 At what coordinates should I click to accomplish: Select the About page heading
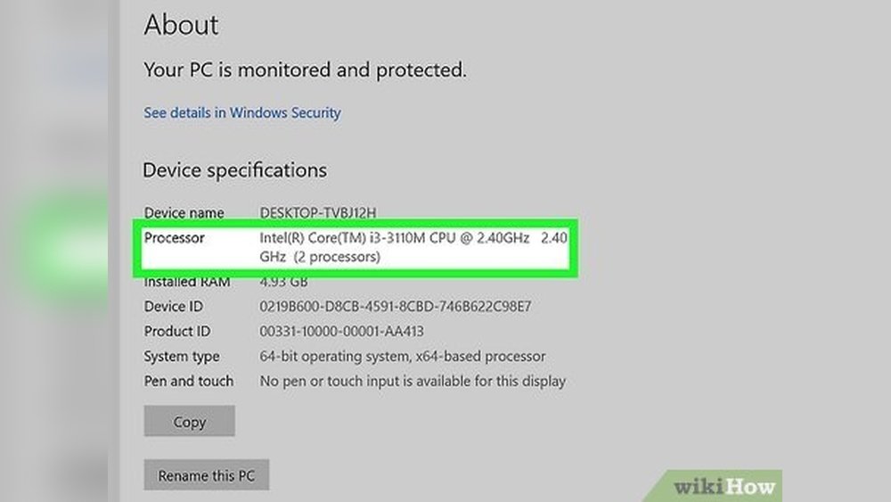(181, 25)
